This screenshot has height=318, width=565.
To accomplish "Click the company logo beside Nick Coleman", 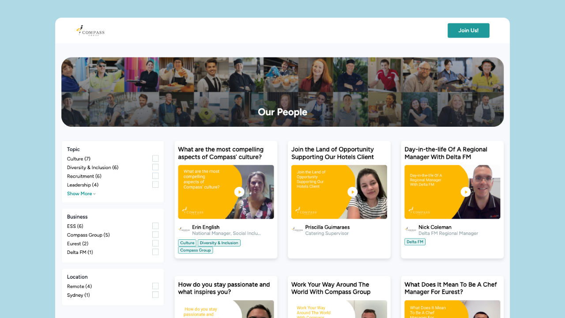I will pos(411,230).
